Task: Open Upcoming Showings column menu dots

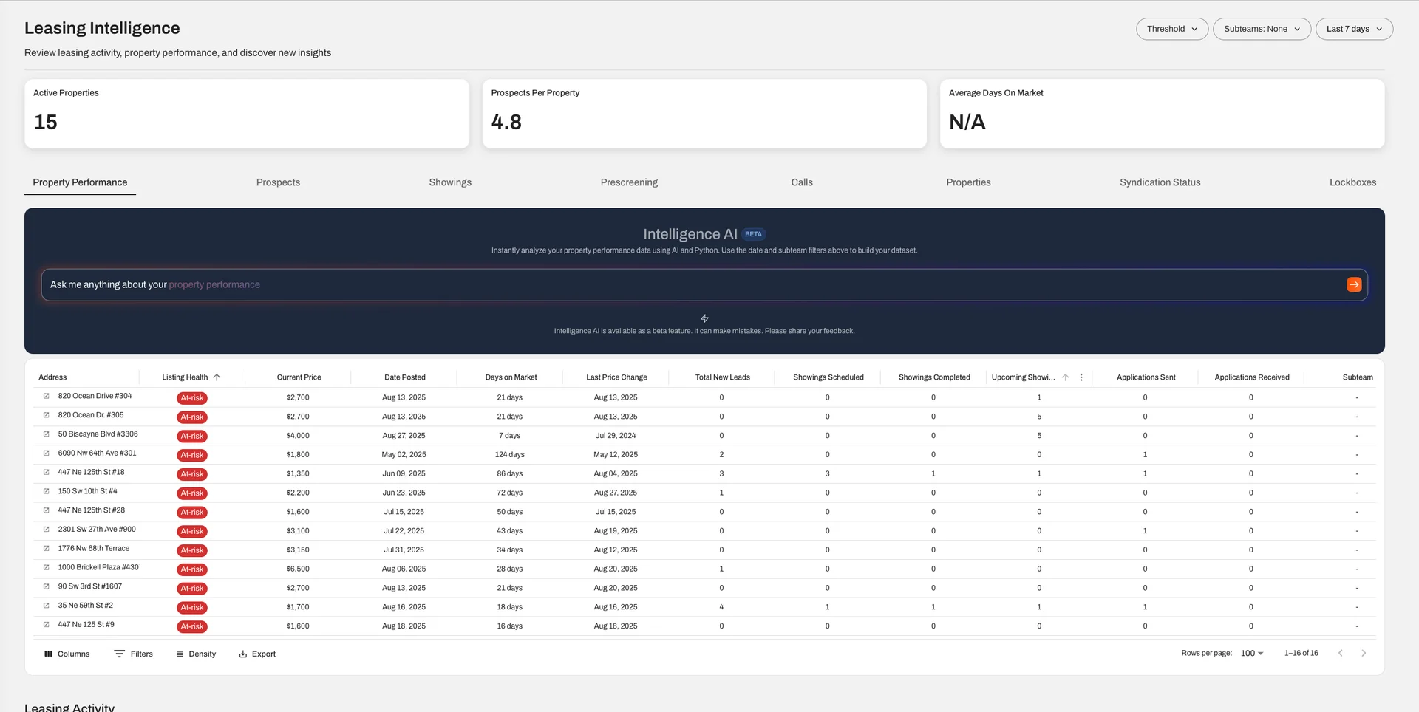Action: (1081, 377)
